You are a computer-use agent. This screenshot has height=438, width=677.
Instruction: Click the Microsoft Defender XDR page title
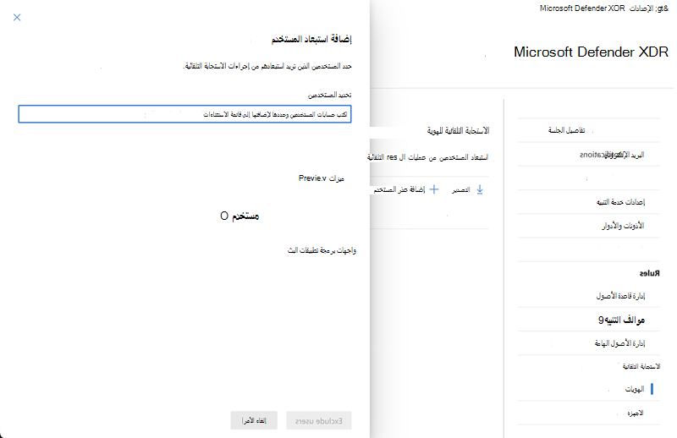[591, 52]
